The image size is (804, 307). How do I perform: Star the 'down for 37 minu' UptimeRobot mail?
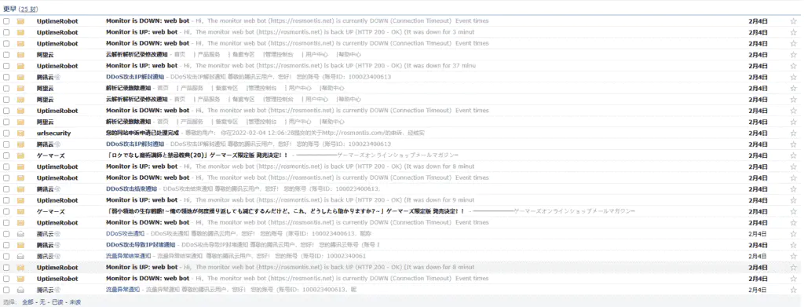(x=793, y=66)
